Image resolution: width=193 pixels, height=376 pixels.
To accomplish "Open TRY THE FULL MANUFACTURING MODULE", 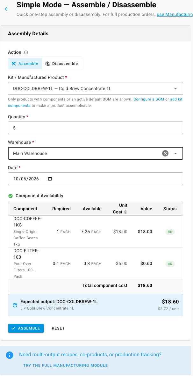I will (65, 366).
